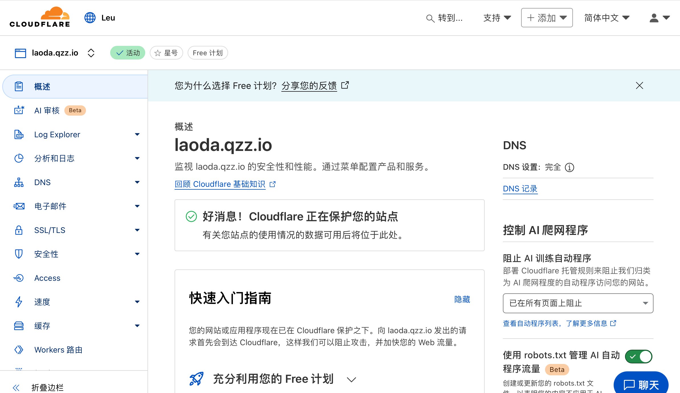Click the SSL/TLS lock icon
Image resolution: width=680 pixels, height=393 pixels.
click(19, 230)
